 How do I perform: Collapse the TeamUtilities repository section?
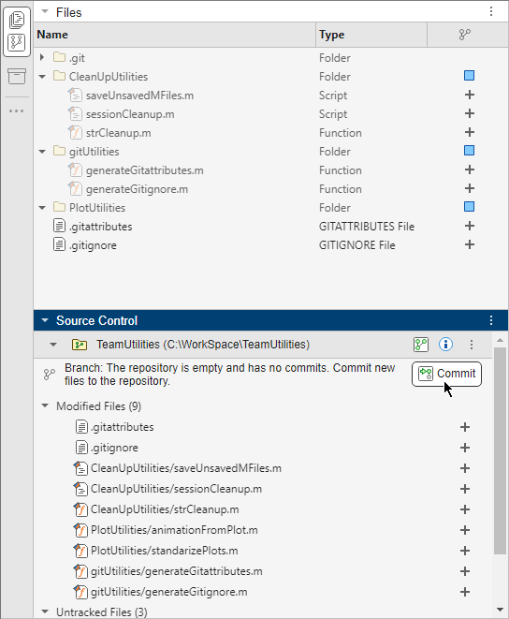pos(53,345)
